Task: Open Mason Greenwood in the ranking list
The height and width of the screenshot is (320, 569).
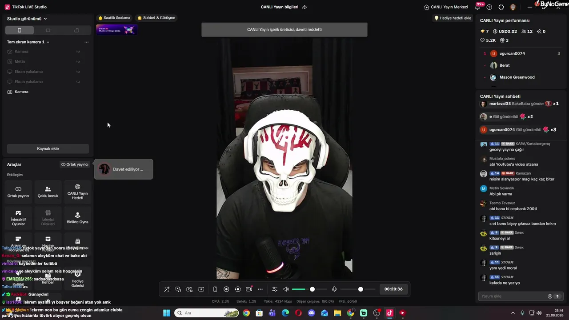Action: pyautogui.click(x=521, y=77)
